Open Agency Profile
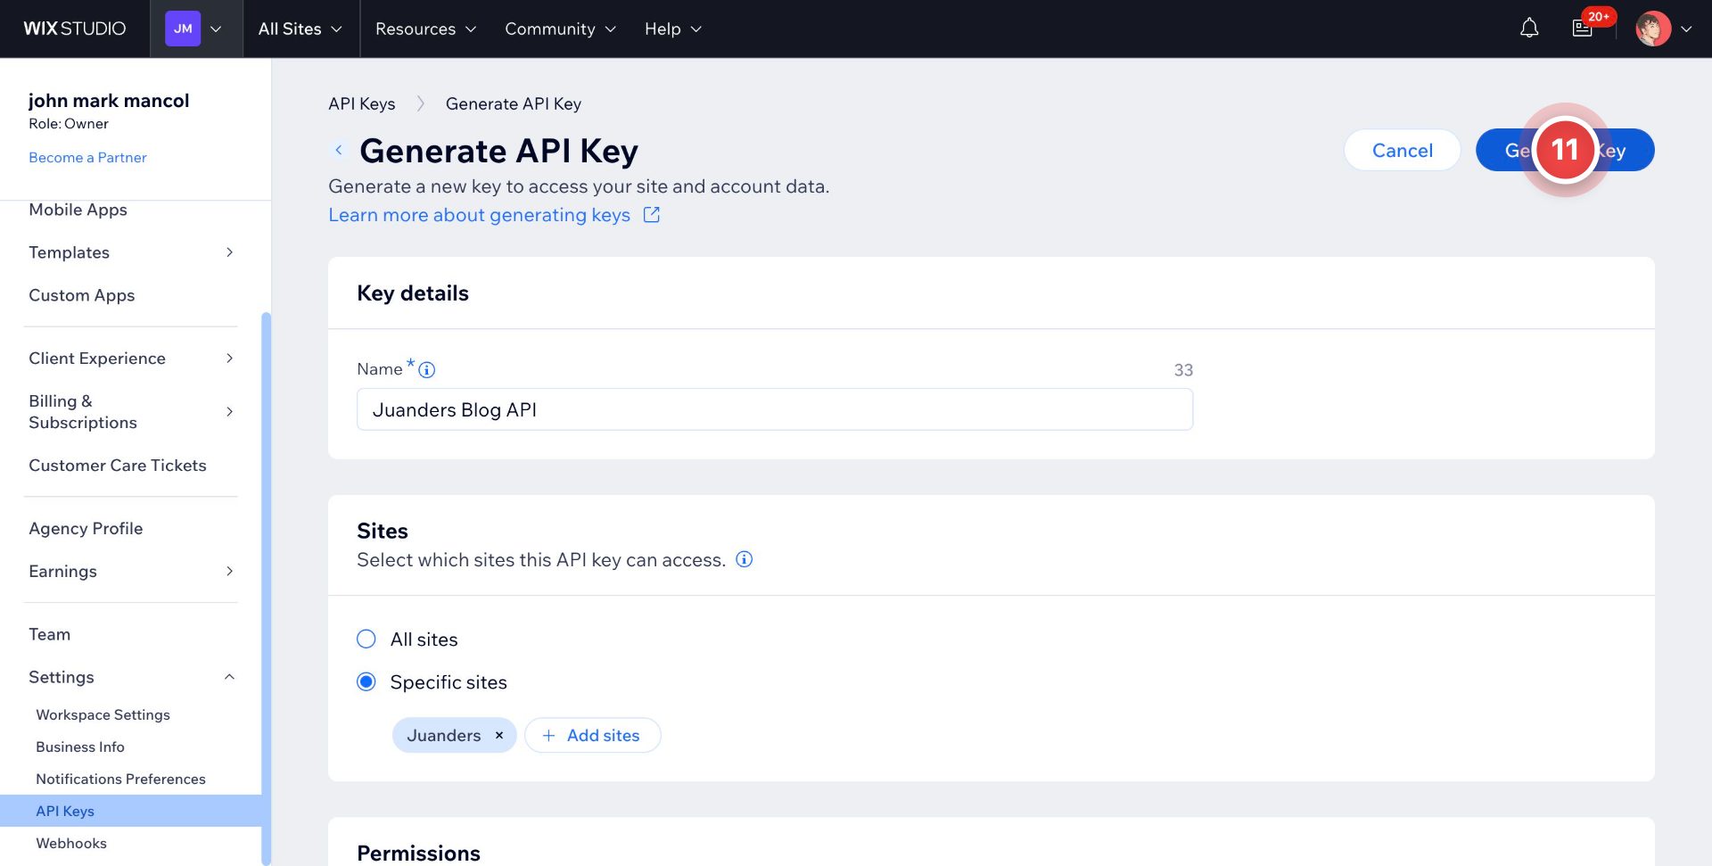This screenshot has height=866, width=1712. (x=86, y=529)
